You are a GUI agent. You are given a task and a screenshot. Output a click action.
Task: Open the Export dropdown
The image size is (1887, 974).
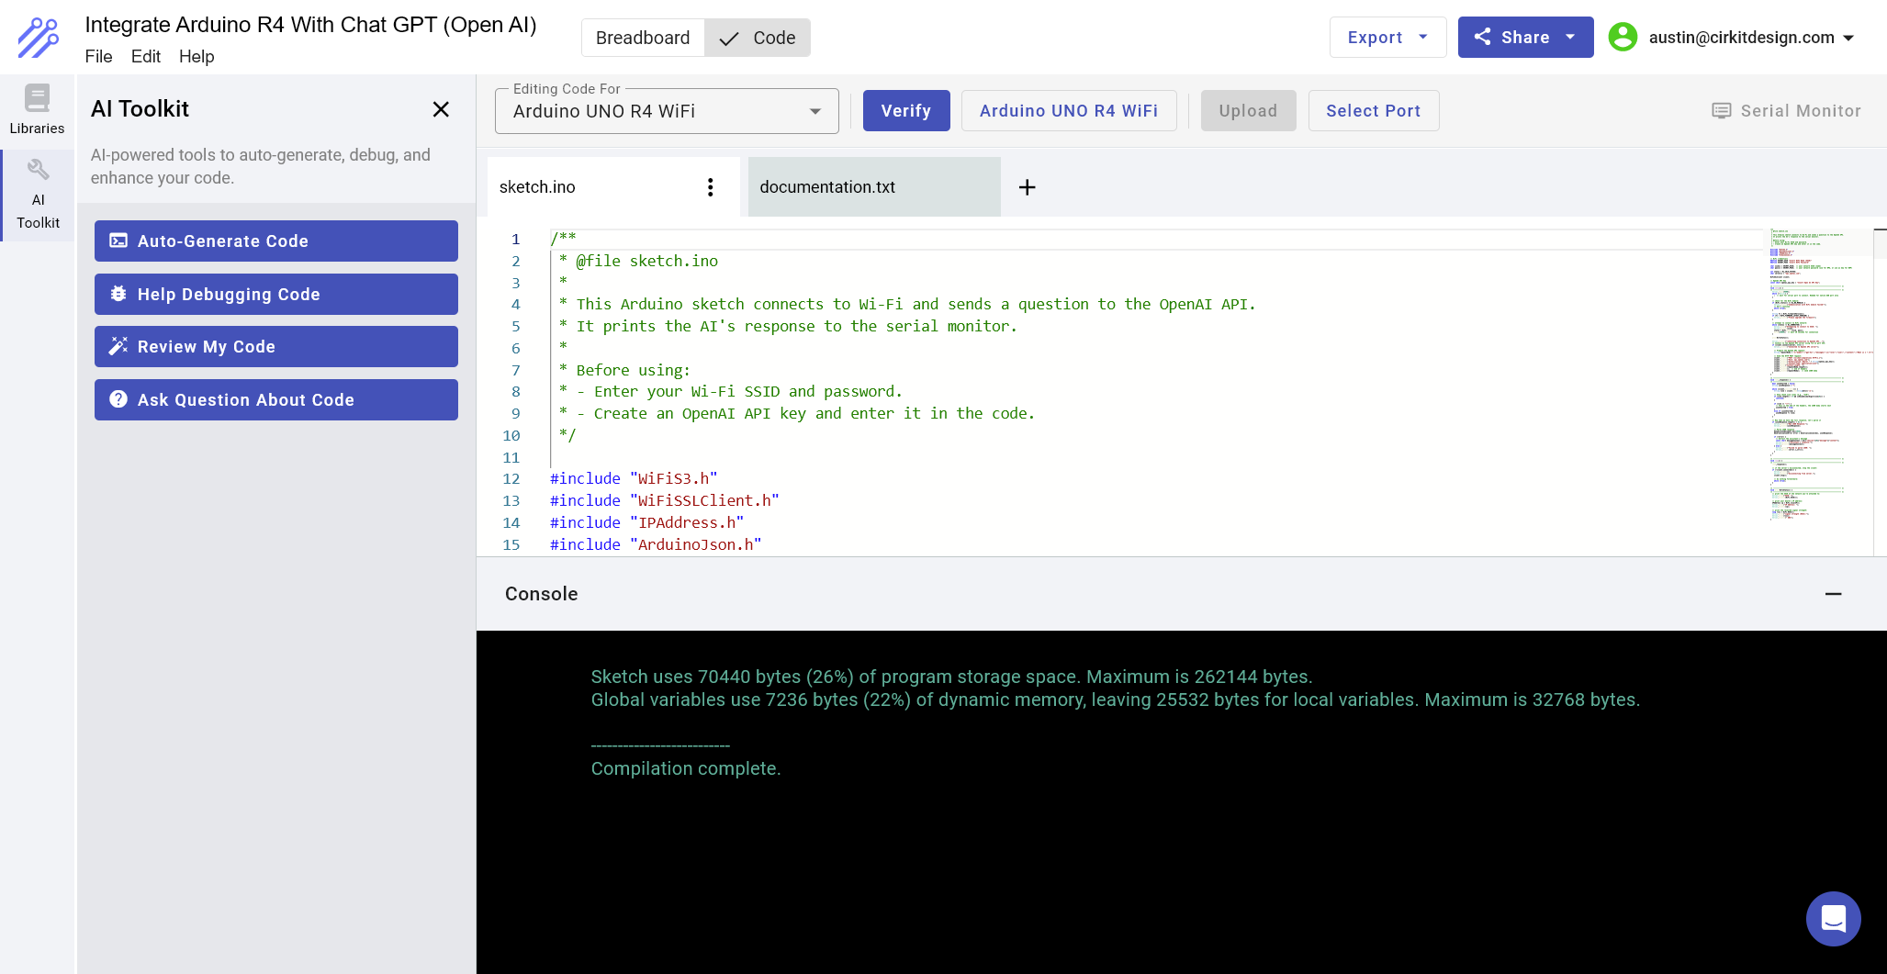pyautogui.click(x=1387, y=38)
